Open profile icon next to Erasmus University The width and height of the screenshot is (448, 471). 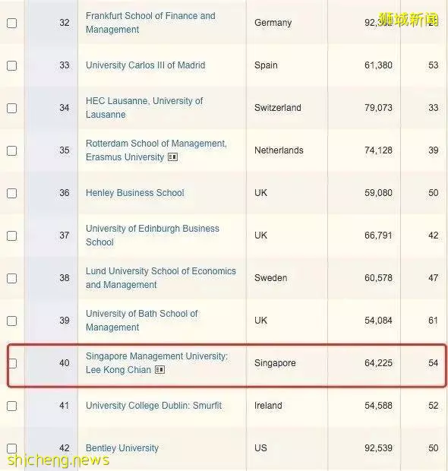click(172, 157)
